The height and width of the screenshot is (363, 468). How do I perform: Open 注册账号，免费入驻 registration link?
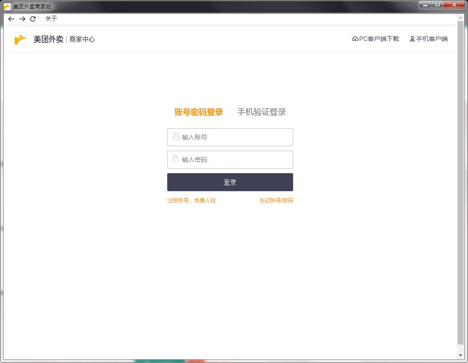[x=192, y=201]
